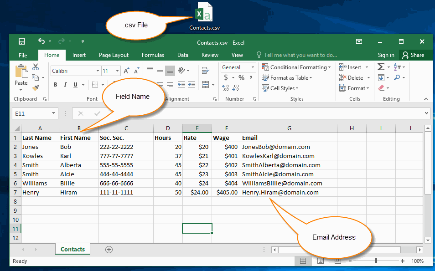Open the Name Box dropdown arrow

[53, 113]
